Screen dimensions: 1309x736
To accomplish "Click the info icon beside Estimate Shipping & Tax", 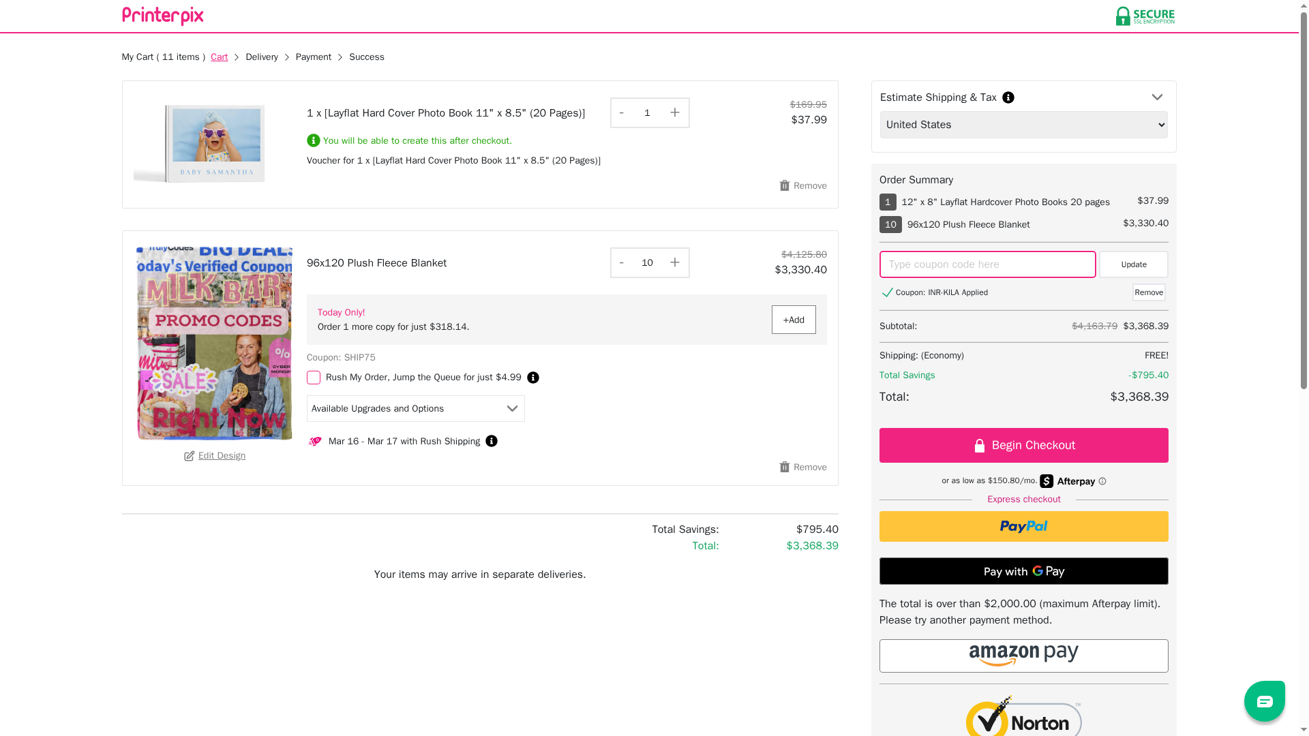I will click(x=1008, y=97).
